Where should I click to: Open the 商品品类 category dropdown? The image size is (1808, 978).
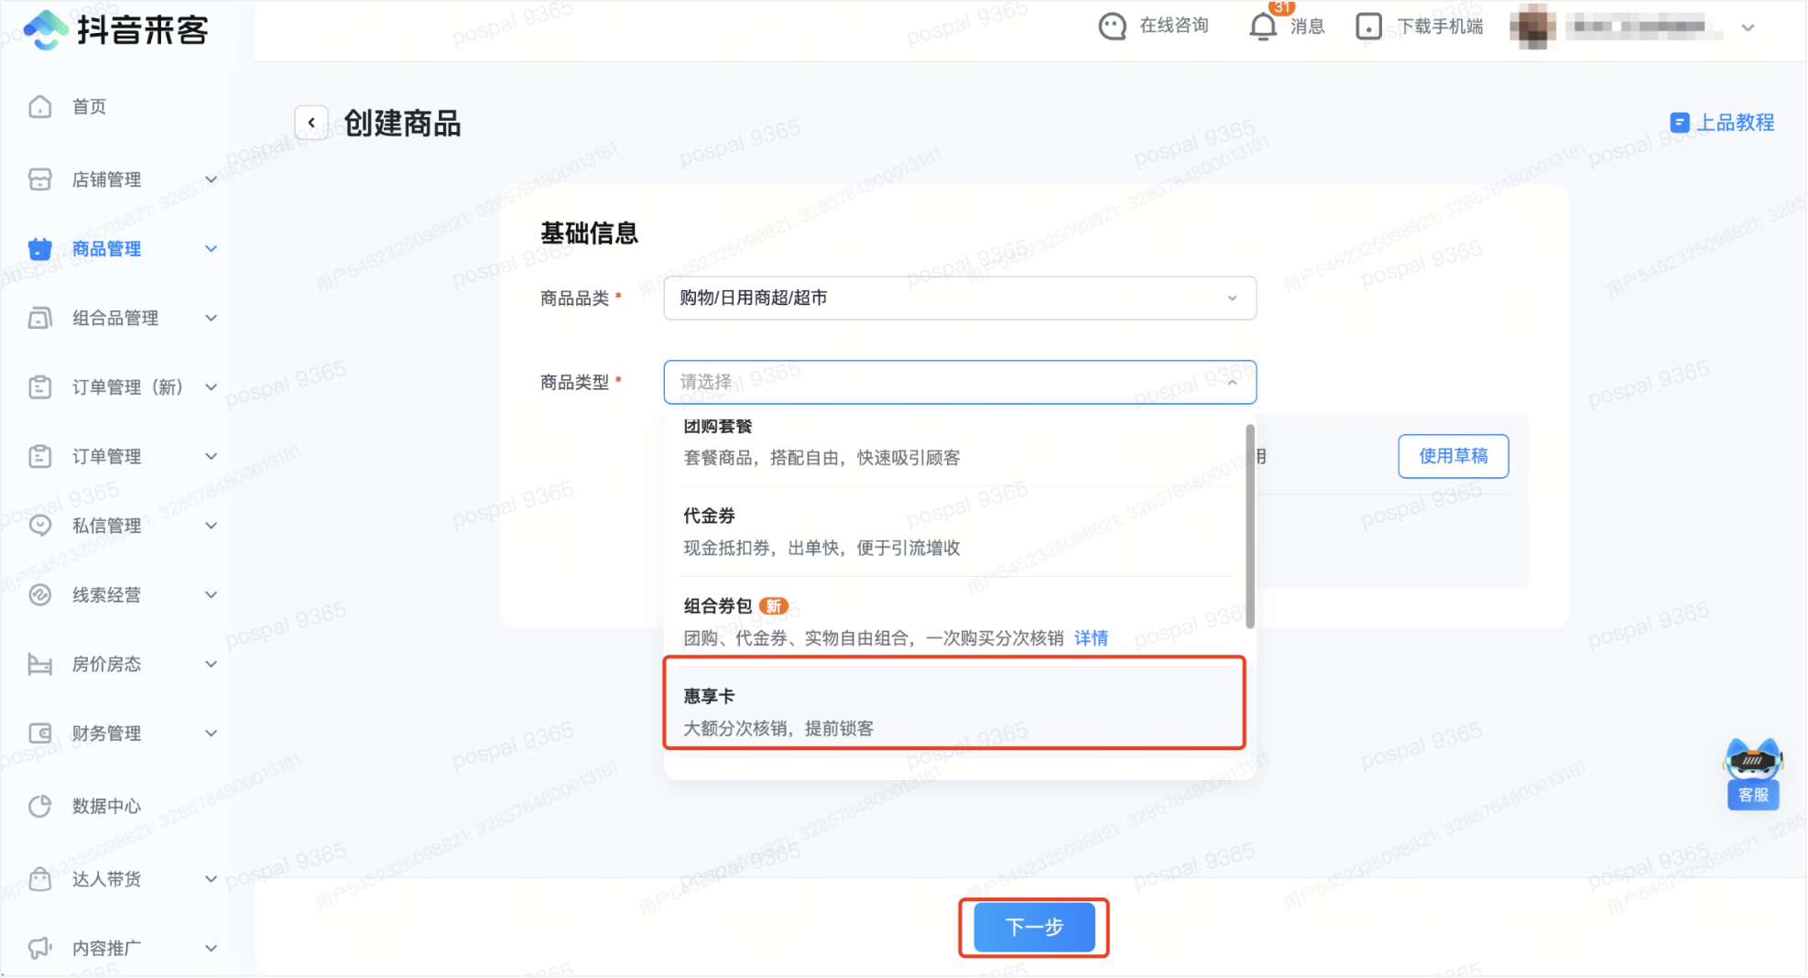959,298
